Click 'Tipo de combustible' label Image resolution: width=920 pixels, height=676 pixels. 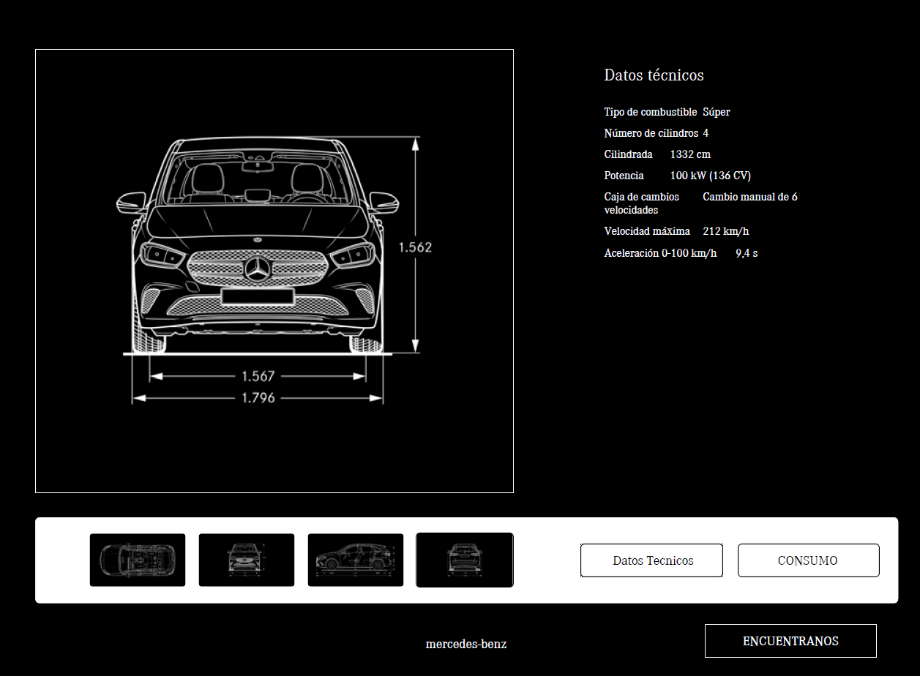(650, 112)
